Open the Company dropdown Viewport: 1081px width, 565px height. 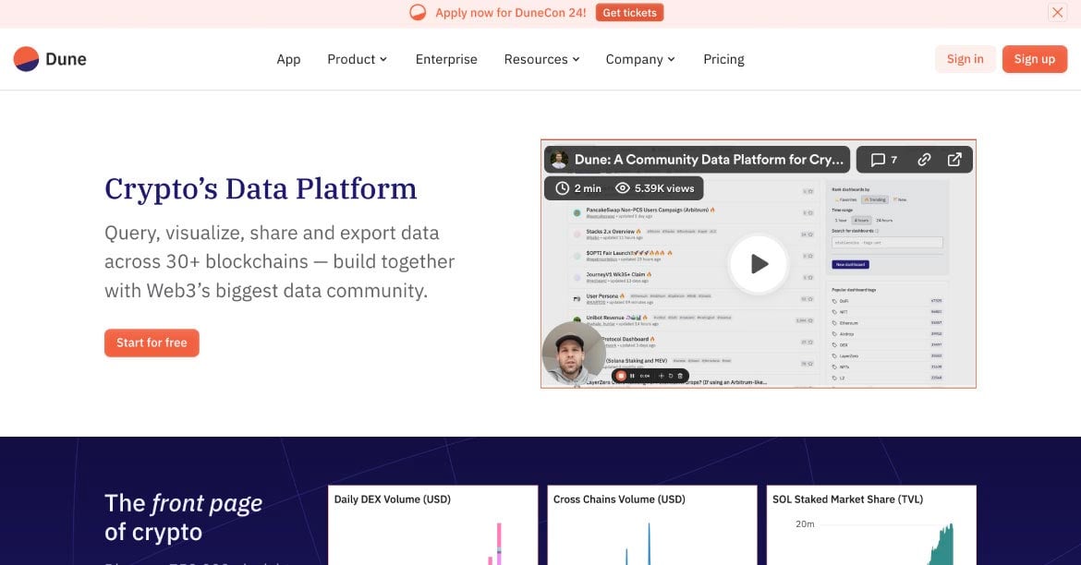click(x=640, y=58)
